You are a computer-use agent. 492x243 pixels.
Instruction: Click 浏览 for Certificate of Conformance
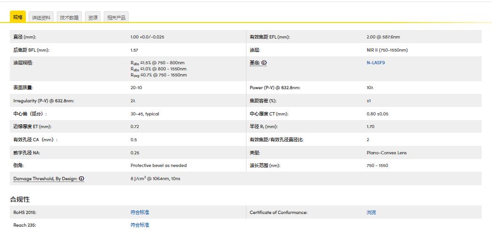(371, 213)
